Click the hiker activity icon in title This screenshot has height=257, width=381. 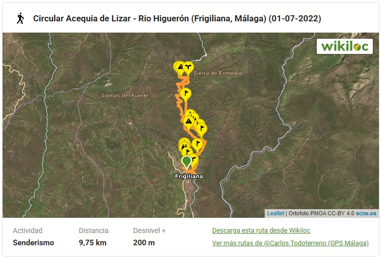click(20, 18)
